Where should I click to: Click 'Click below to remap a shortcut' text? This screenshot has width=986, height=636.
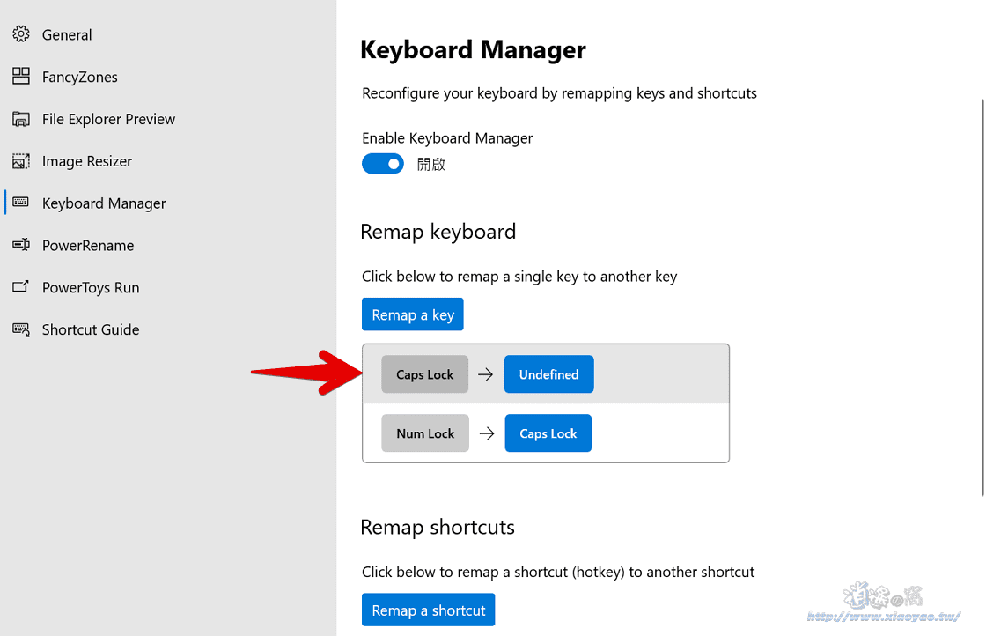(x=558, y=572)
